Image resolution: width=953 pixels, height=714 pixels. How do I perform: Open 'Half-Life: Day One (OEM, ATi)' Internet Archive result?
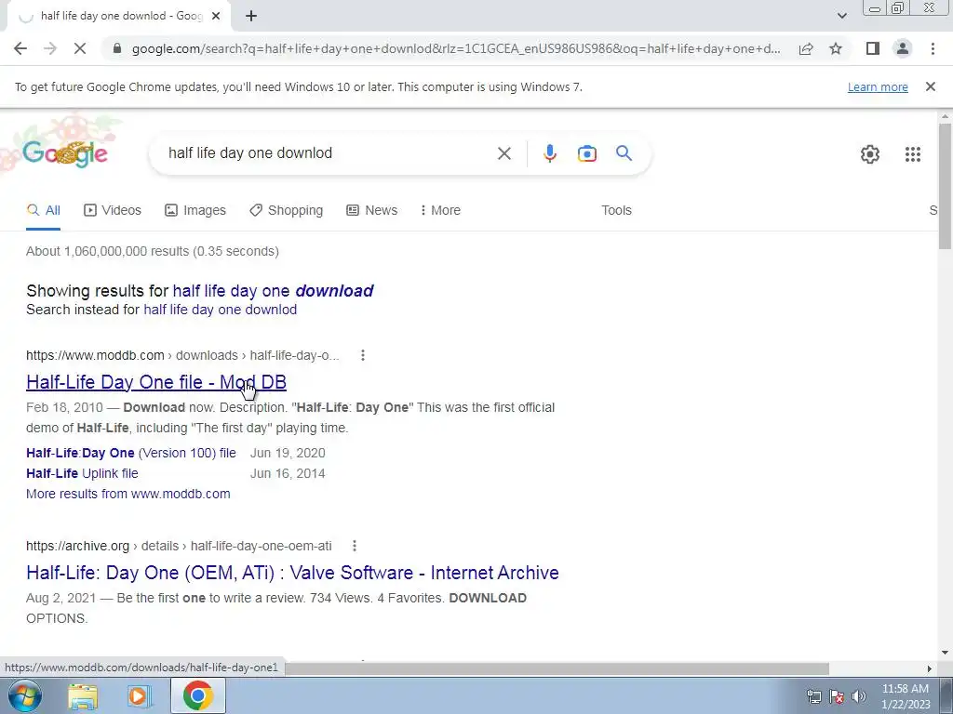[292, 573]
